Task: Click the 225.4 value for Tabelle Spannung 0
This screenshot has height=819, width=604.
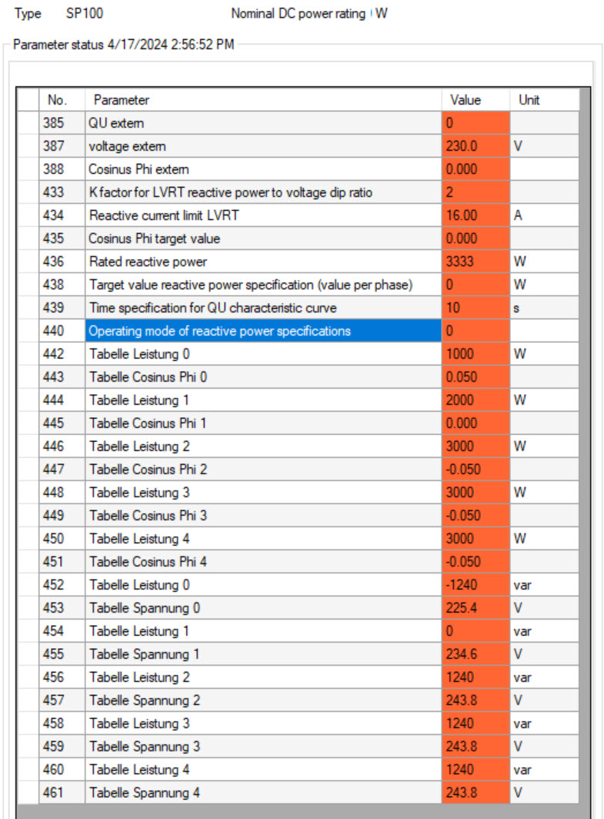Action: pyautogui.click(x=475, y=608)
